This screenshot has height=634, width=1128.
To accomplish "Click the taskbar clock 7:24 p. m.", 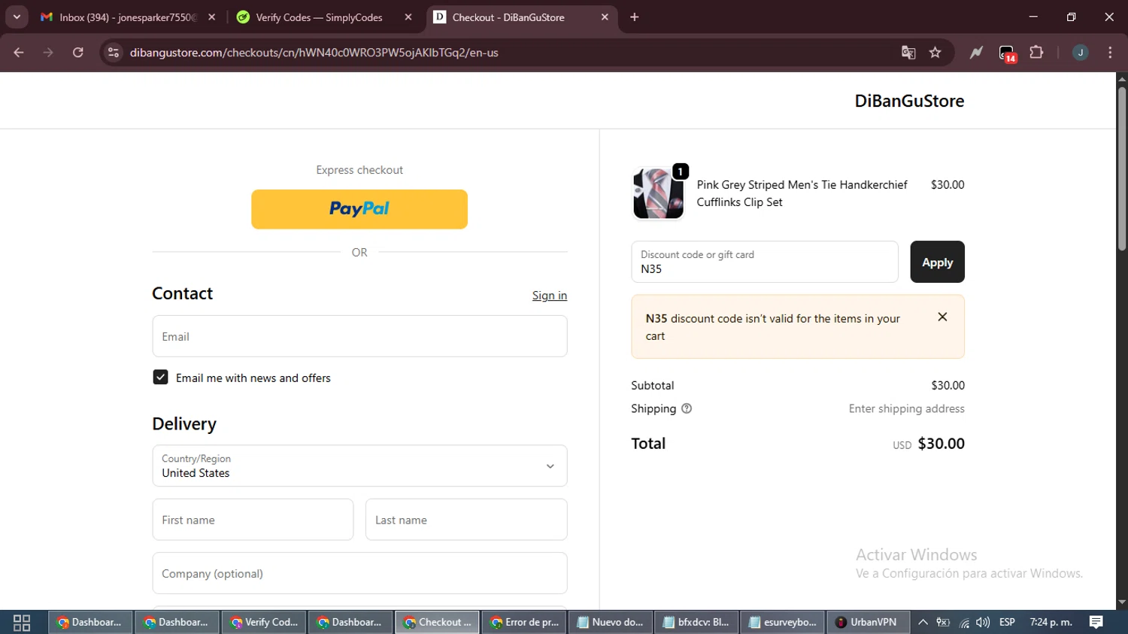I will pos(1051,622).
